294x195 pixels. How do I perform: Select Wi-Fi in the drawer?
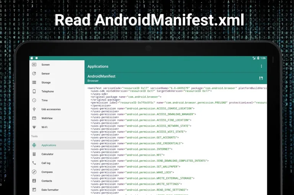(x=57, y=127)
